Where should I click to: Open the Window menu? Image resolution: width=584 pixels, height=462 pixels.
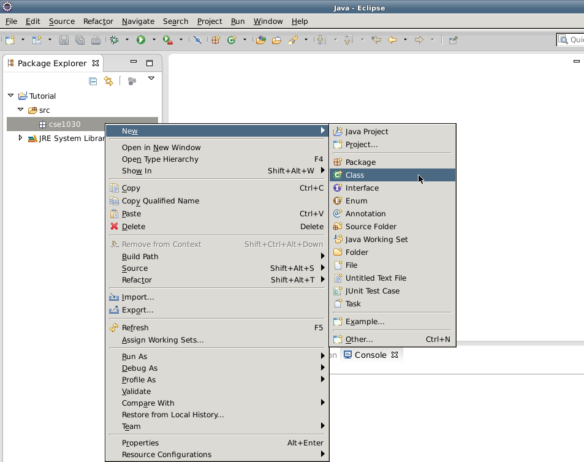(x=268, y=21)
